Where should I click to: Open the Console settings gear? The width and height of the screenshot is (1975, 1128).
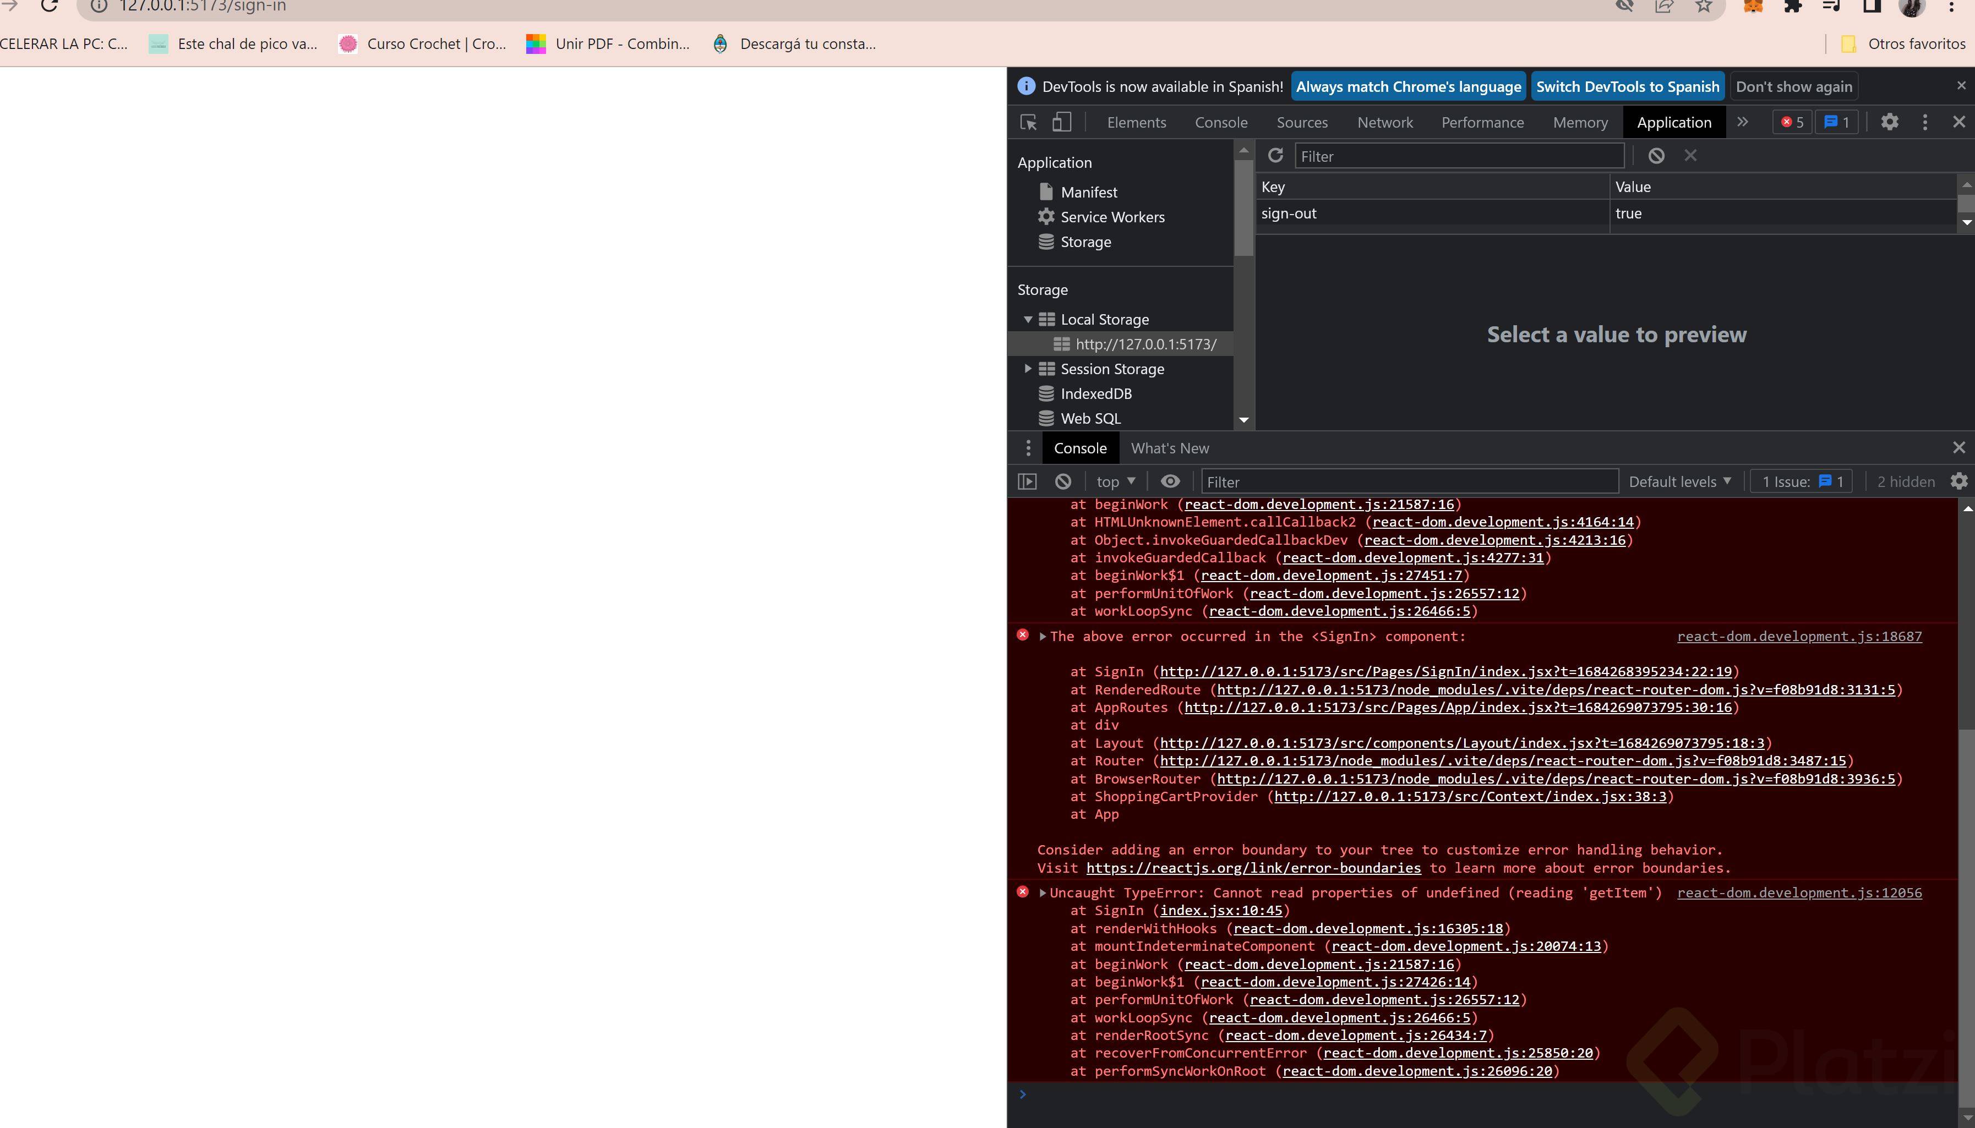tap(1958, 481)
